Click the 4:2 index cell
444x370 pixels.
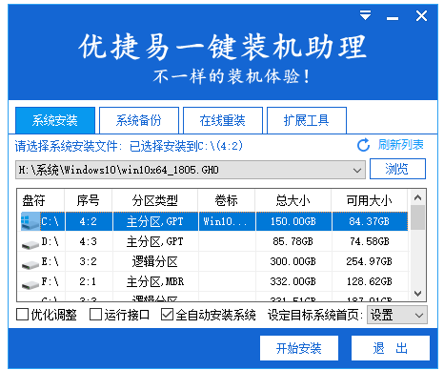click(89, 221)
